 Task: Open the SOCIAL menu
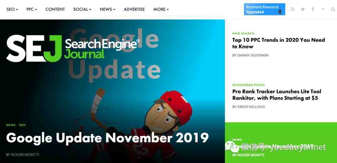point(82,9)
